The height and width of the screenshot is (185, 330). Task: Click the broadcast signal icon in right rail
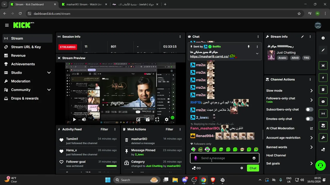click(323, 113)
